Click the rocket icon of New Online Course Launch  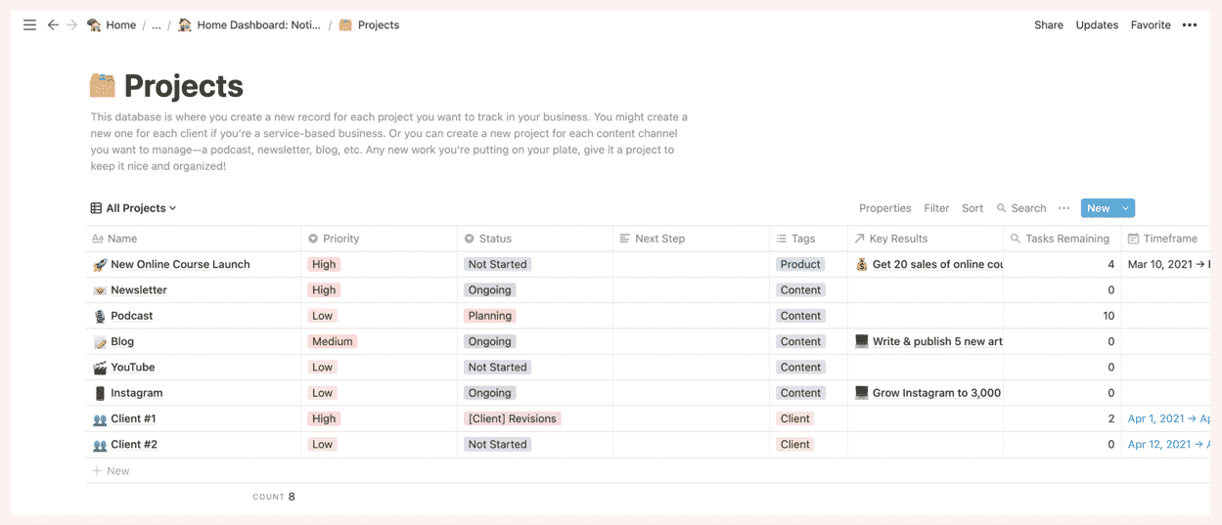pos(99,264)
